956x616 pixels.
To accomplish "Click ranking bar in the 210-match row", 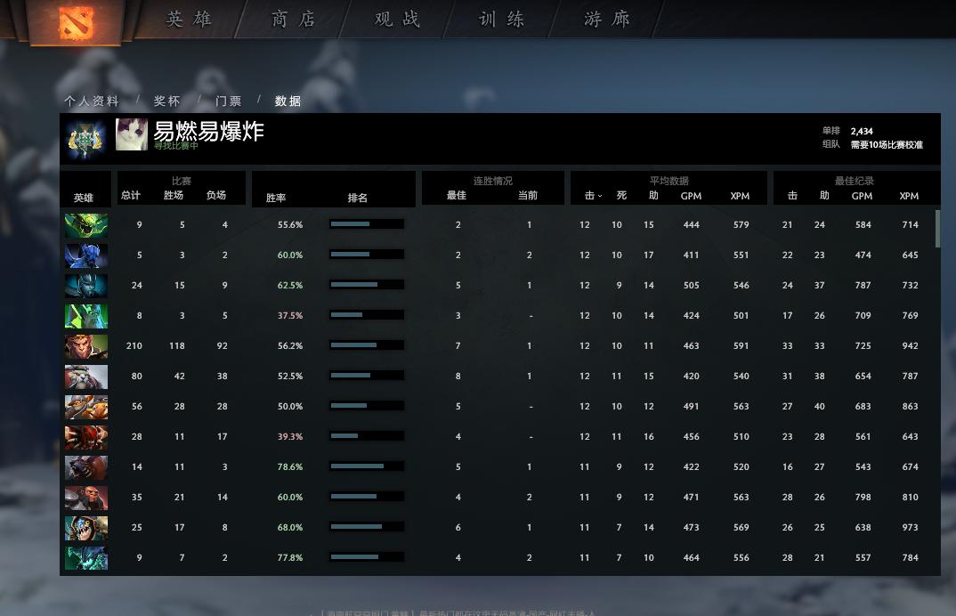I will click(x=367, y=345).
